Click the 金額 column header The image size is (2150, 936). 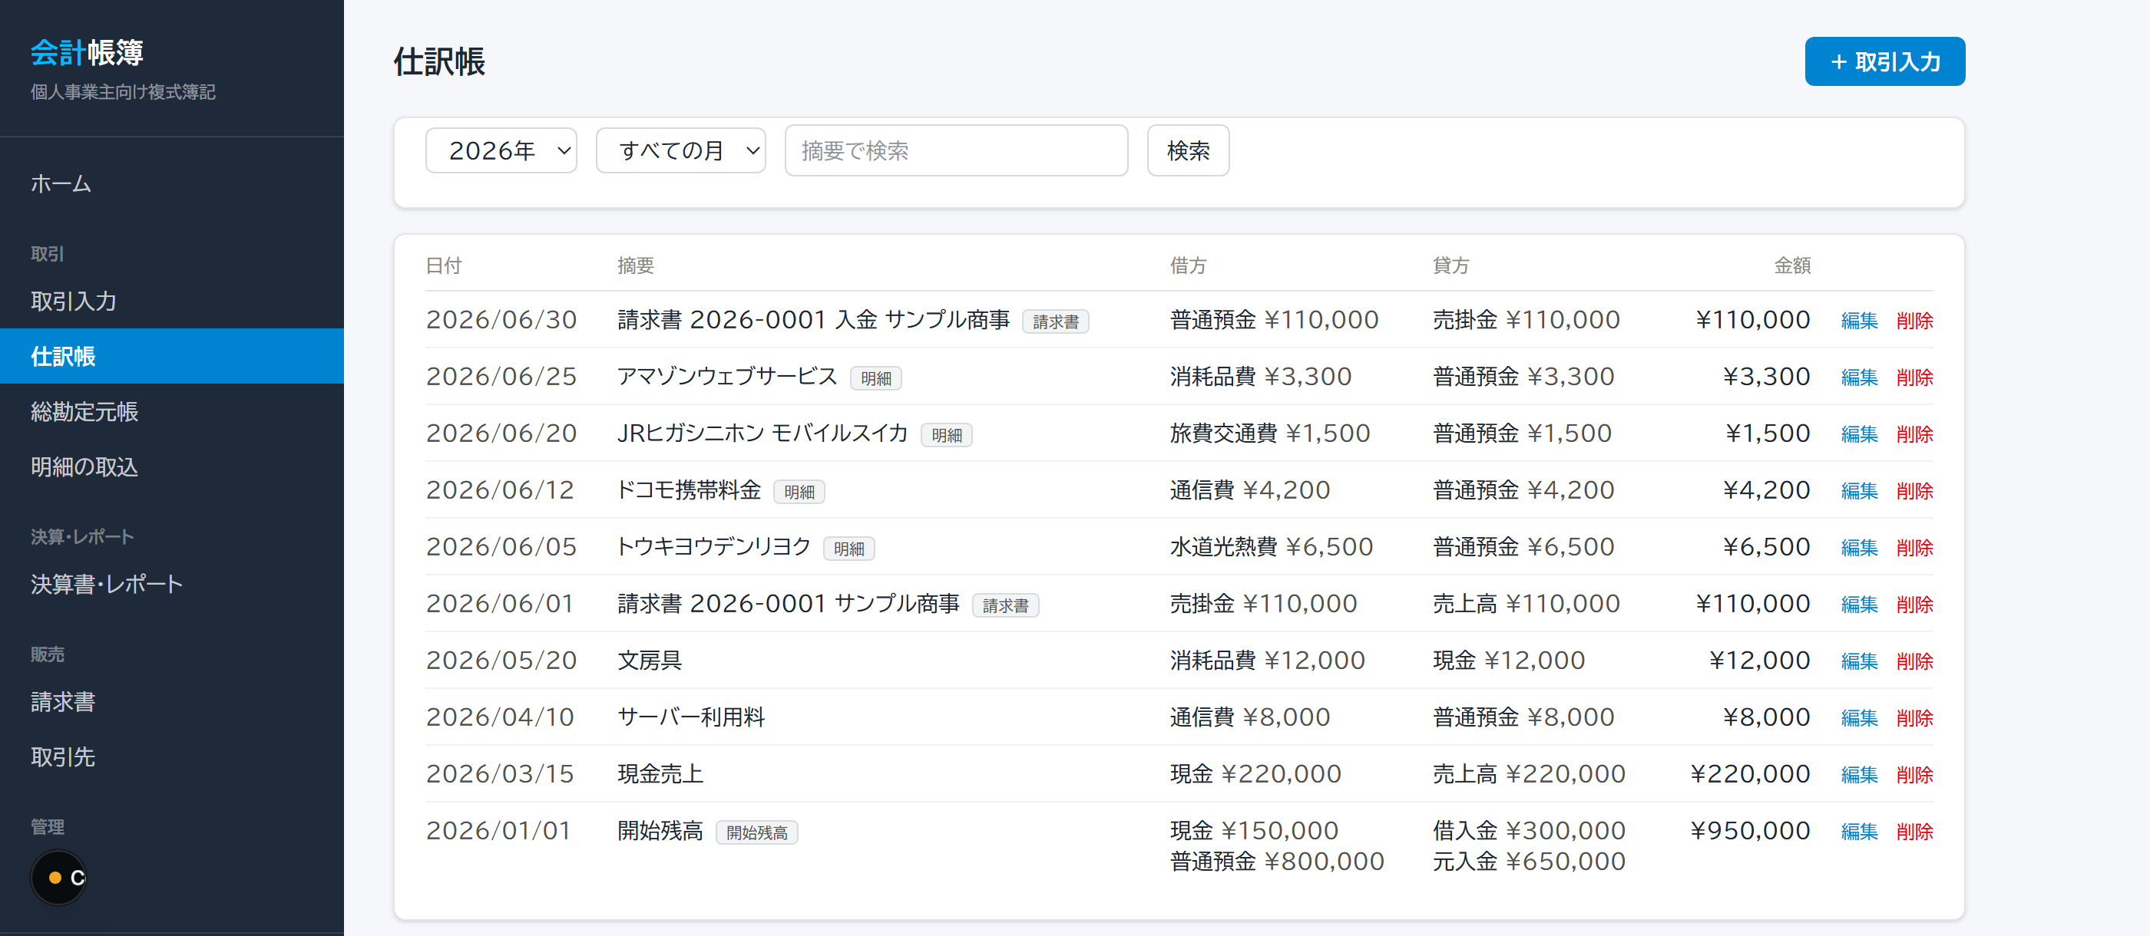(1792, 265)
